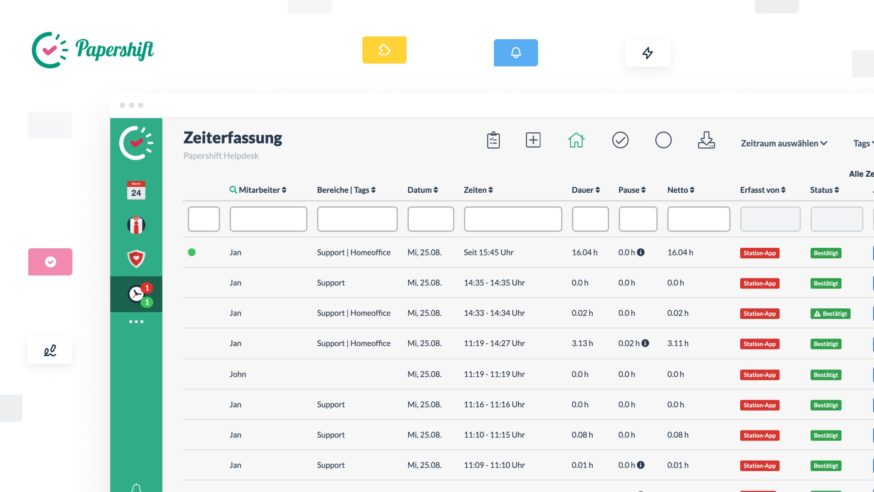
Task: Toggle the empty circle unconfirmed filter
Action: coord(663,140)
